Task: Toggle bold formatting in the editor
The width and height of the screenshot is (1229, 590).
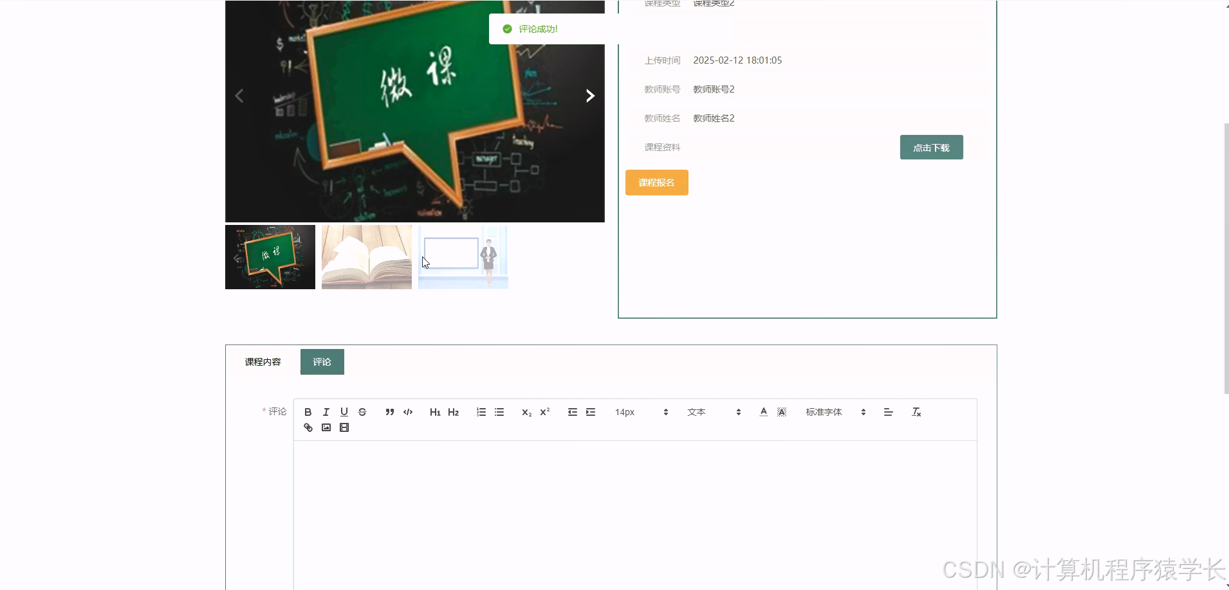Action: pos(308,412)
